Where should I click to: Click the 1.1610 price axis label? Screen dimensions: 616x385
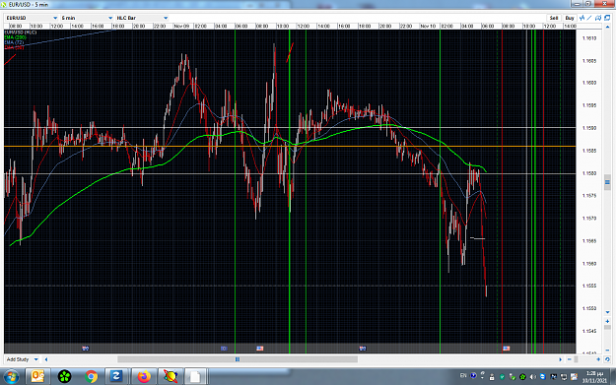tap(589, 38)
